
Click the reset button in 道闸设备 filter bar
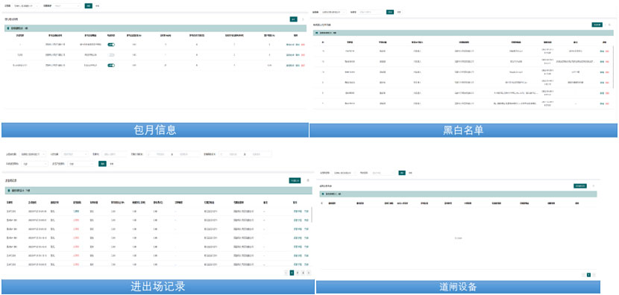point(411,173)
